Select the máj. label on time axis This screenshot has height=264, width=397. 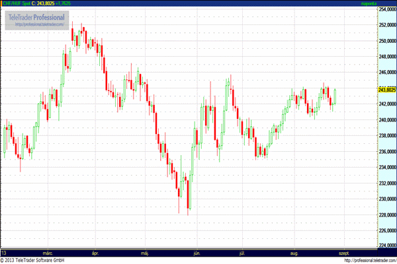tap(146, 253)
